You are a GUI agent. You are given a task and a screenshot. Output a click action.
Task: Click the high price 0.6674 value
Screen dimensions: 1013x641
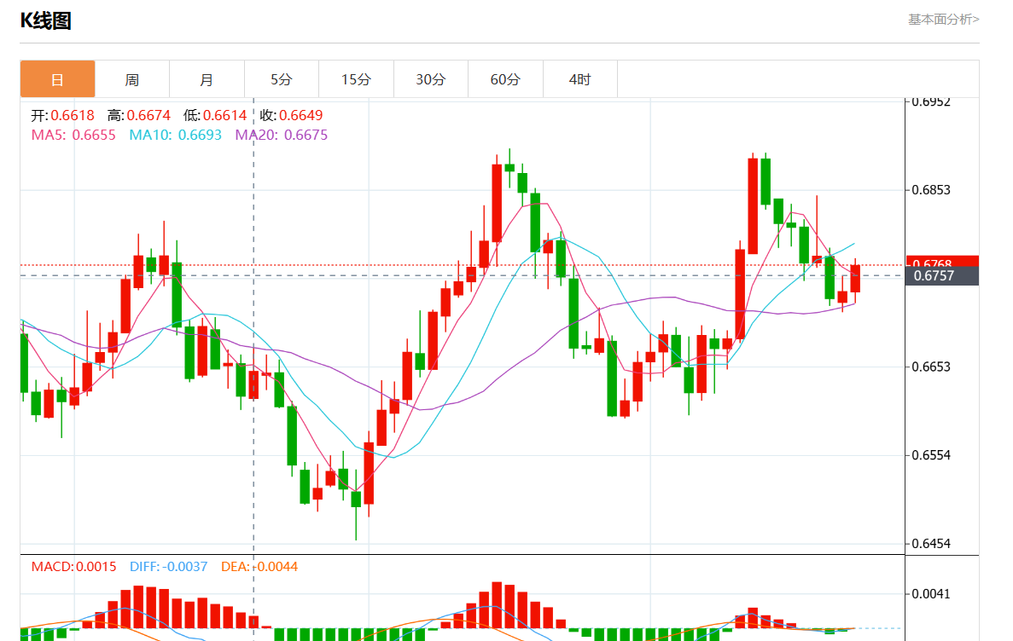click(148, 115)
